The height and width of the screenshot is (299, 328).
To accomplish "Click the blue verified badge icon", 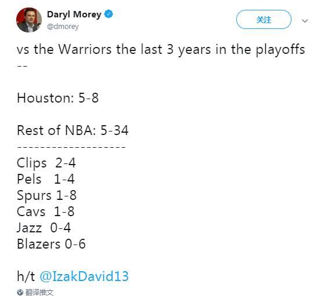I will (109, 14).
